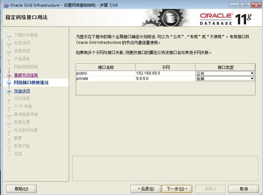Click the 概要 step in sidebar
Screen dimensions: 263x195
coord(18,138)
